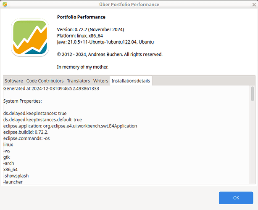Click 'eclipse.buildId: 0.72.2.' line
Image resolution: width=258 pixels, height=210 pixels.
click(26, 132)
